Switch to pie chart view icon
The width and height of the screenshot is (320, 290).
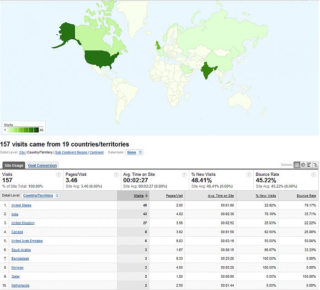coord(303,165)
